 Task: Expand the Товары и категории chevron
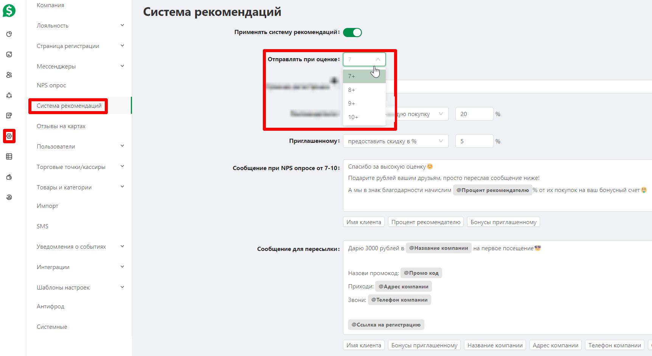coord(122,187)
